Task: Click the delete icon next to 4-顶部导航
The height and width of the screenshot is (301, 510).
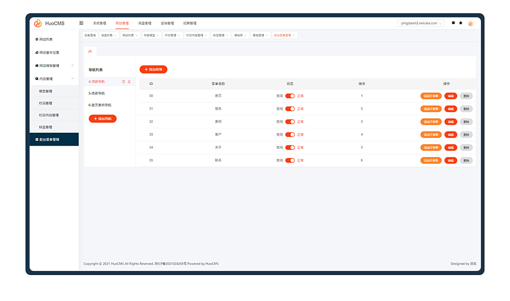Action: [x=123, y=81]
